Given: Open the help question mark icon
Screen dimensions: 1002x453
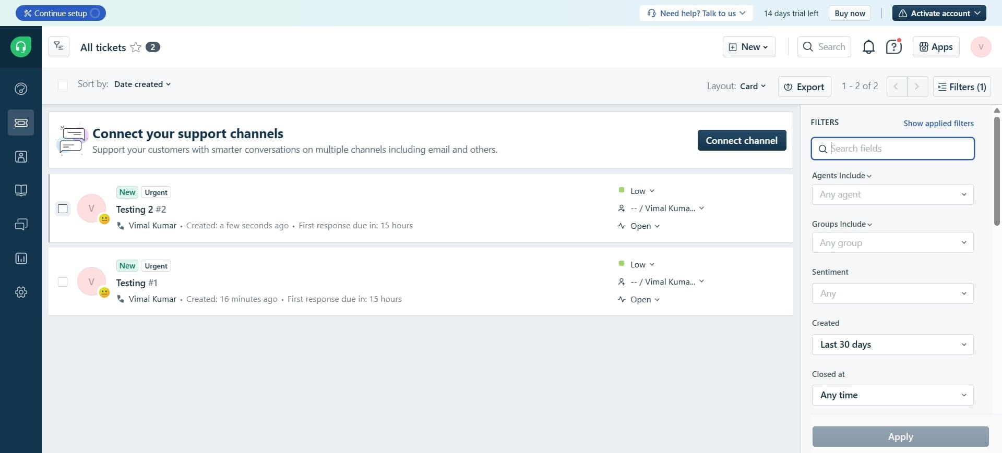Looking at the screenshot, I should tap(893, 47).
